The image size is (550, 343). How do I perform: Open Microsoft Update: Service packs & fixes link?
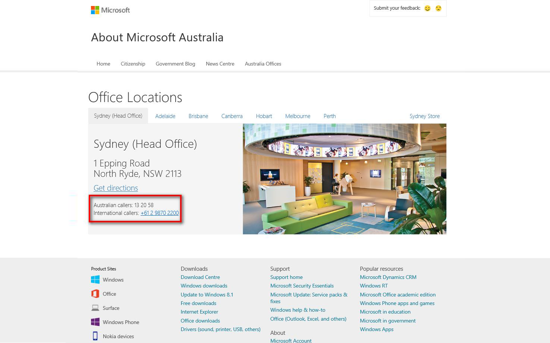click(309, 298)
